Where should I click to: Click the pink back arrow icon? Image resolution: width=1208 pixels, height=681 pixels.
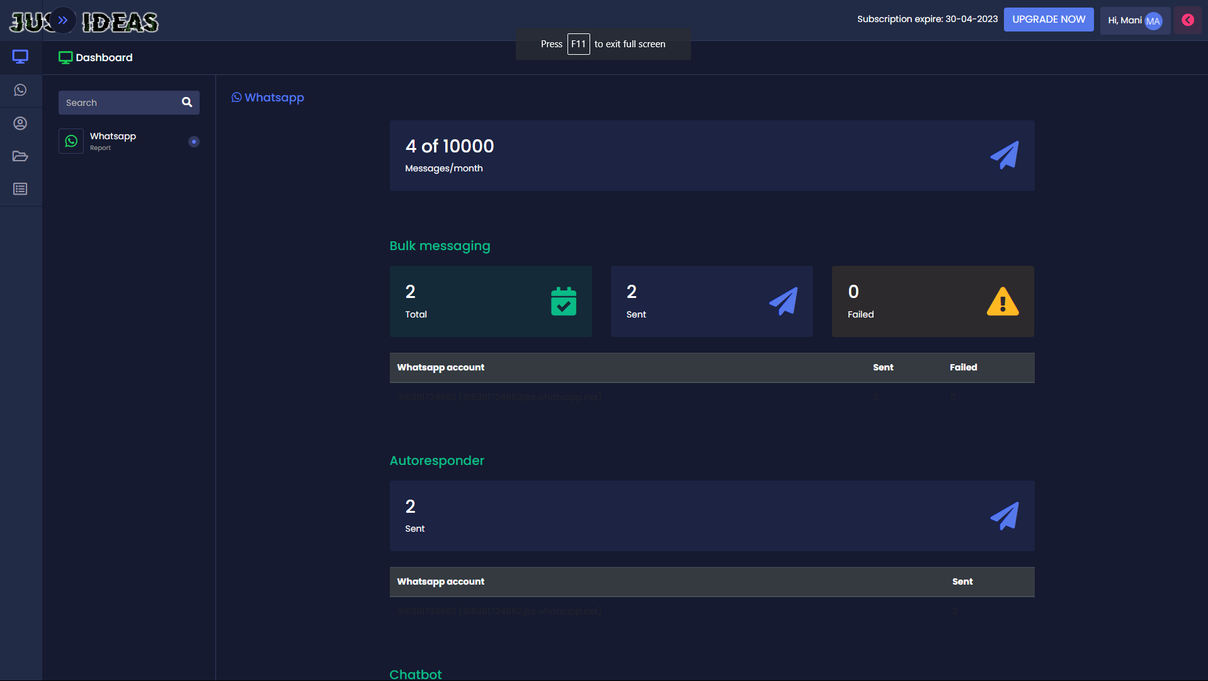coord(1188,20)
